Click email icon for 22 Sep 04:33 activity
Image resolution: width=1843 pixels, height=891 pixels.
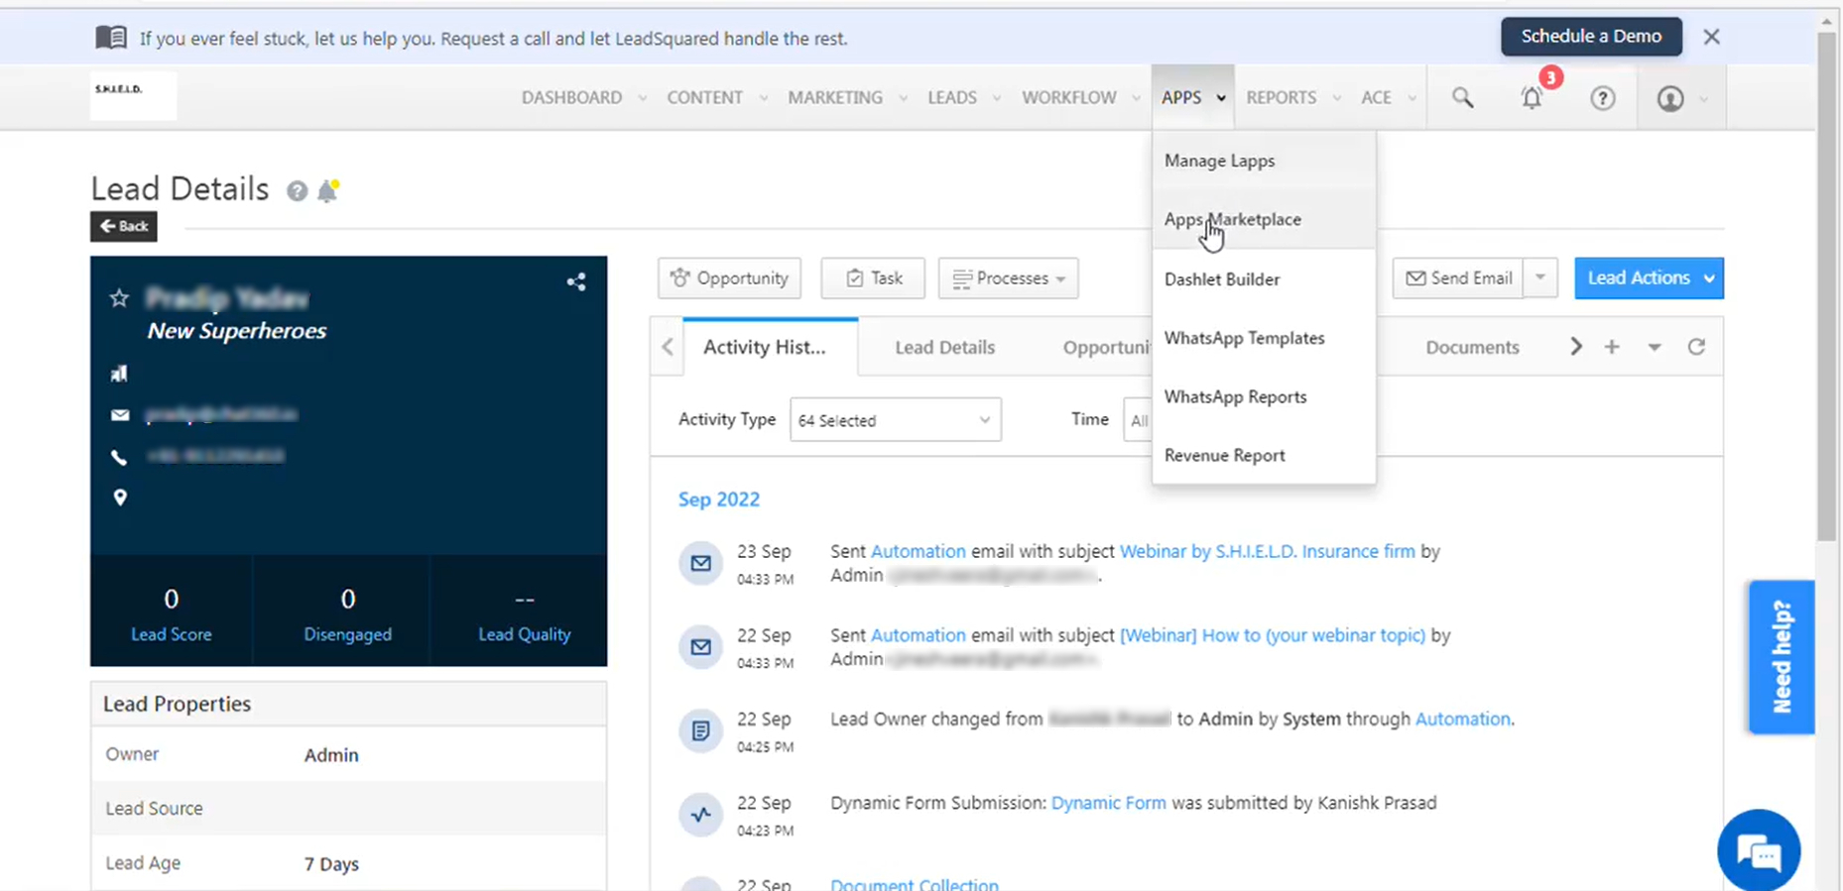pyautogui.click(x=700, y=647)
